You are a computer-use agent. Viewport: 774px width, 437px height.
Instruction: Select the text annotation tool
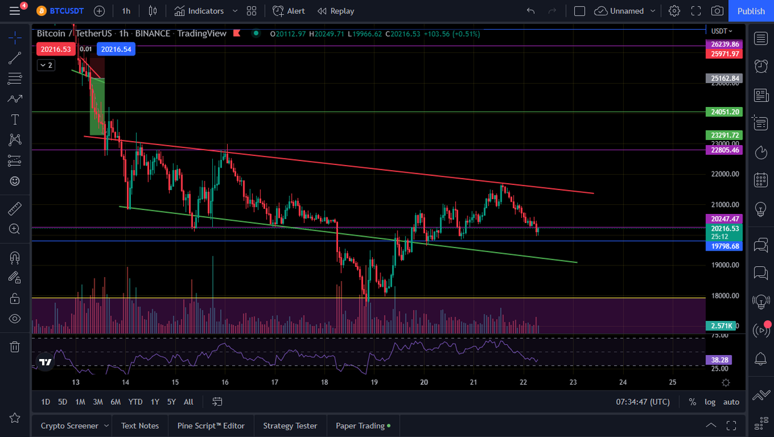pyautogui.click(x=15, y=119)
